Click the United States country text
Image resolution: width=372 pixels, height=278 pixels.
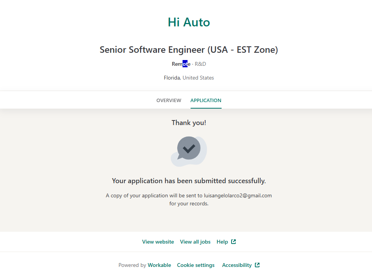pyautogui.click(x=198, y=78)
